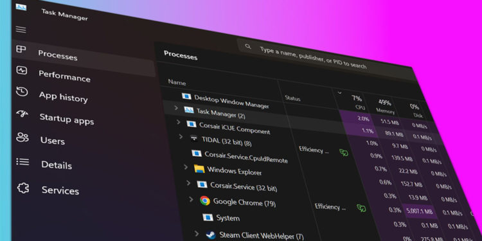The height and width of the screenshot is (241, 482).
Task: Select the Steam Client WebHelper (7) name
Action: [262, 236]
